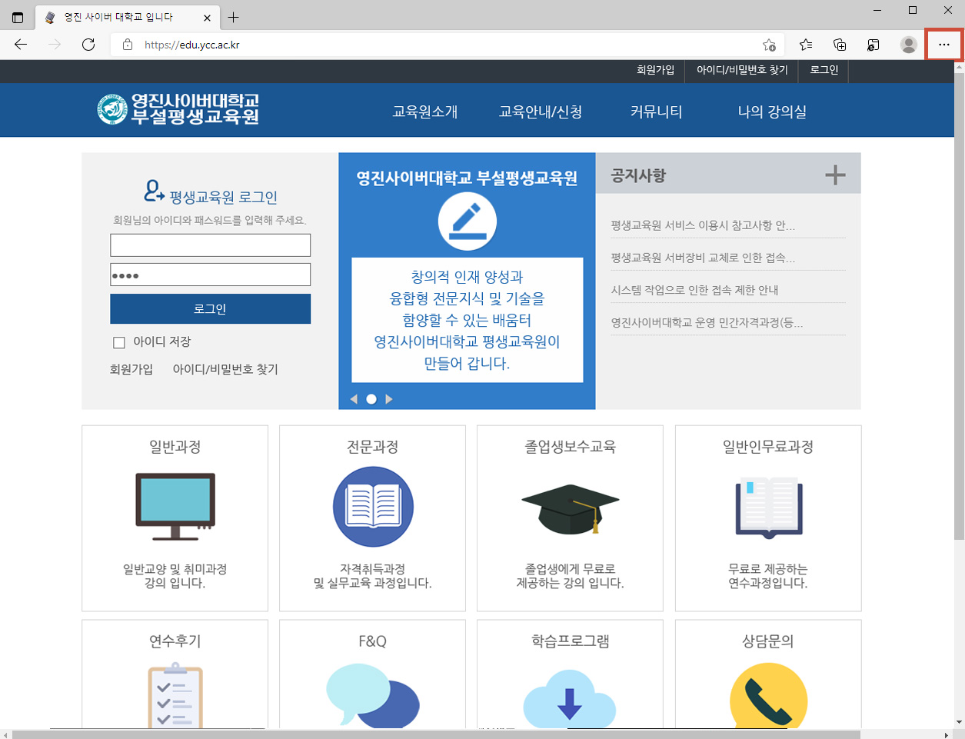Click the 일반과정 card title

pyautogui.click(x=175, y=447)
